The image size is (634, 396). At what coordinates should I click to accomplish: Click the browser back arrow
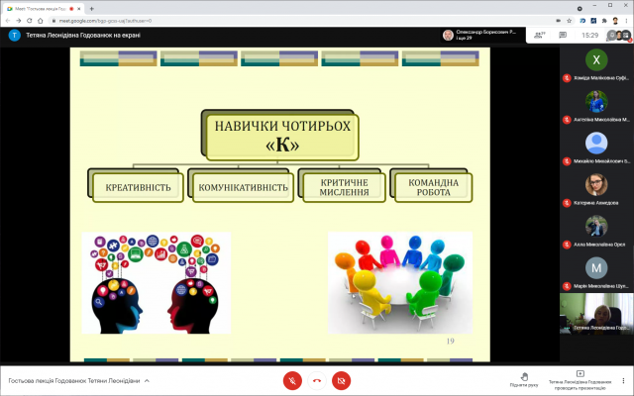tap(7, 20)
